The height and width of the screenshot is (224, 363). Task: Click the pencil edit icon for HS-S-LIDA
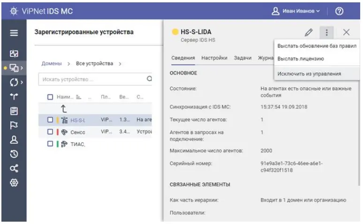[309, 32]
